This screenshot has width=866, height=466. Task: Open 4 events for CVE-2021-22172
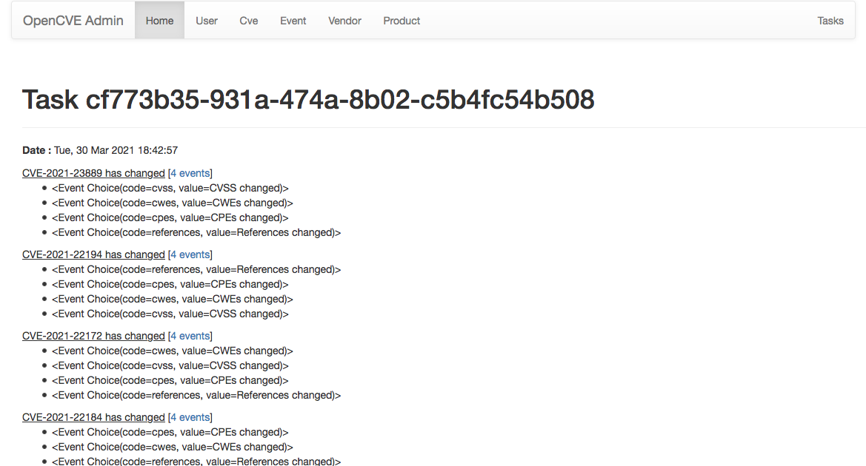(190, 336)
